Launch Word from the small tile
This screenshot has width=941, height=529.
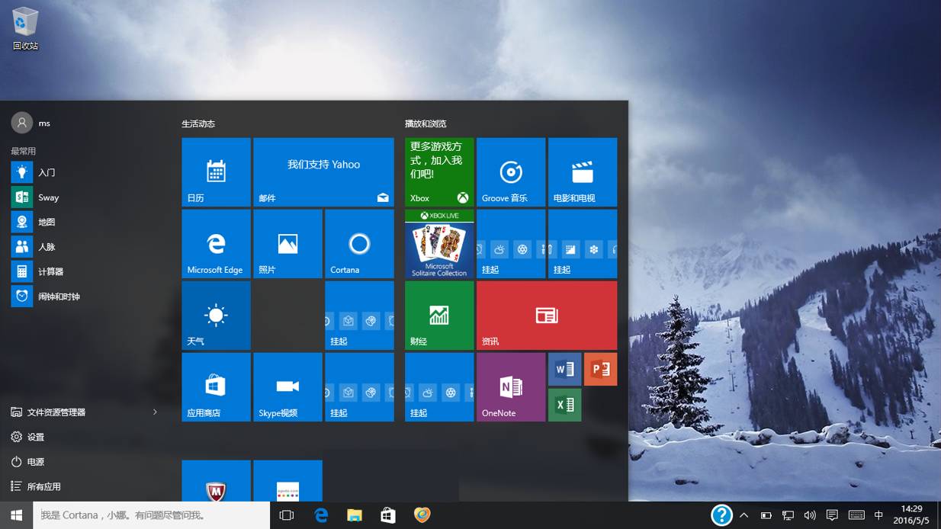point(564,369)
